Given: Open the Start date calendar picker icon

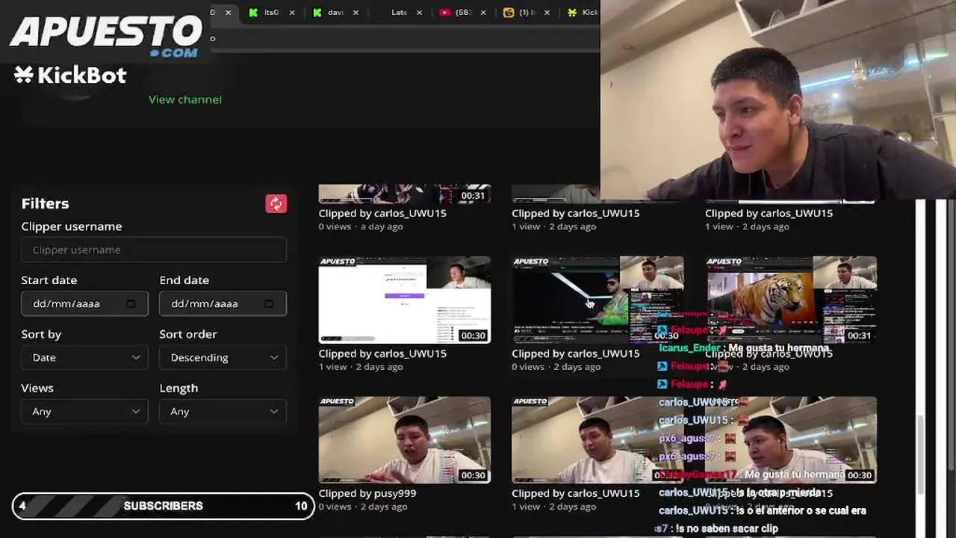Looking at the screenshot, I should (x=131, y=303).
